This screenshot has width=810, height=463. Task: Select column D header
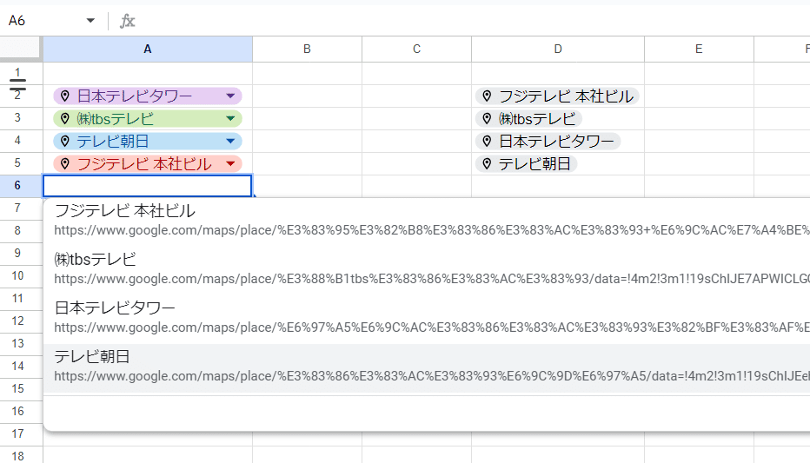(558, 49)
